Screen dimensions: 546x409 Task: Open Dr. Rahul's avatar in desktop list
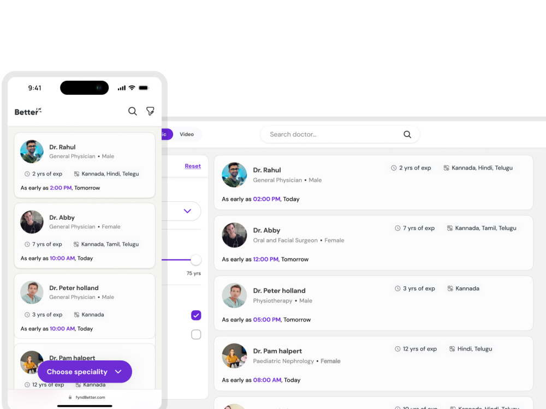click(x=234, y=175)
